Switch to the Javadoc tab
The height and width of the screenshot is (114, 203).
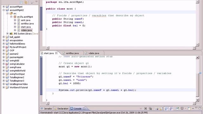47,109
